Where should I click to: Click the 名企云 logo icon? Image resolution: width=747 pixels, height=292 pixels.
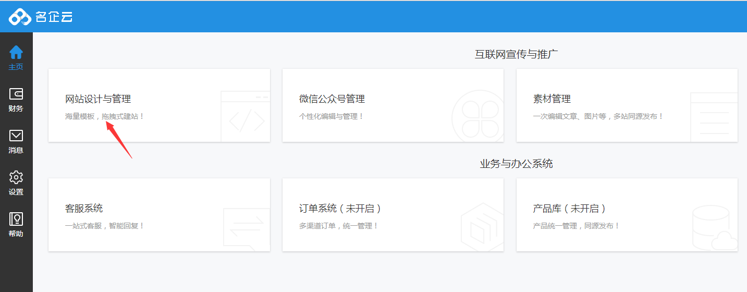(x=20, y=17)
